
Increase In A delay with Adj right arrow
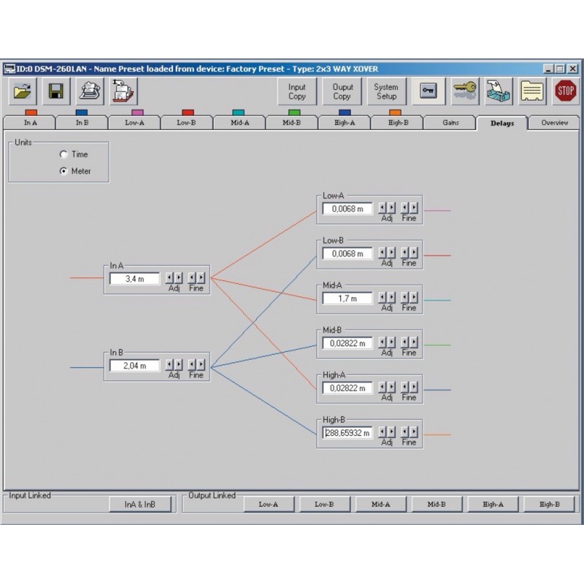click(x=178, y=278)
